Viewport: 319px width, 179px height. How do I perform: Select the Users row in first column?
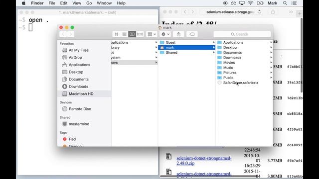coord(135,63)
